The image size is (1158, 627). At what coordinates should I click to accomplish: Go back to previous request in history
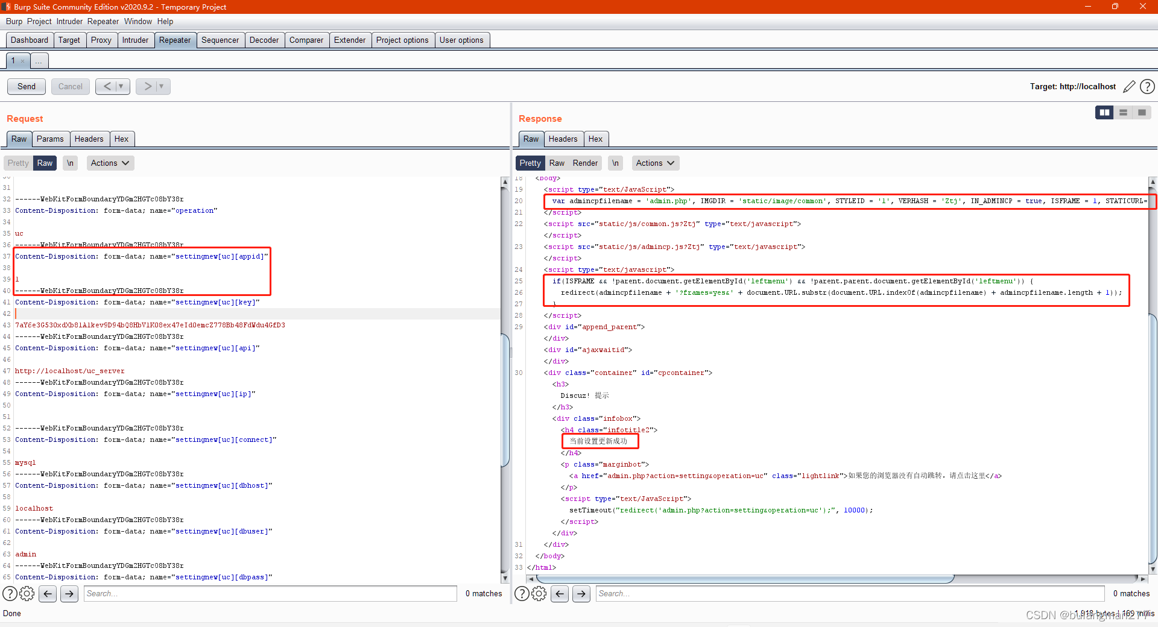(x=107, y=86)
